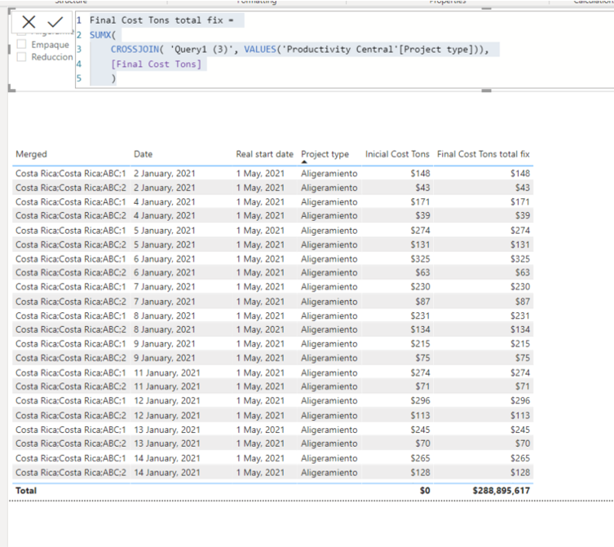614x547 pixels.
Task: Select the 9 January, 2021 cell for ABC:2
Action: [x=165, y=358]
